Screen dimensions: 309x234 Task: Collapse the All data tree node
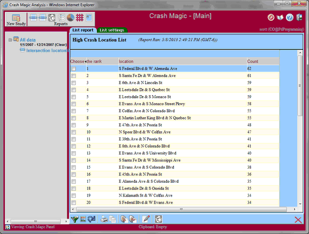(10, 40)
